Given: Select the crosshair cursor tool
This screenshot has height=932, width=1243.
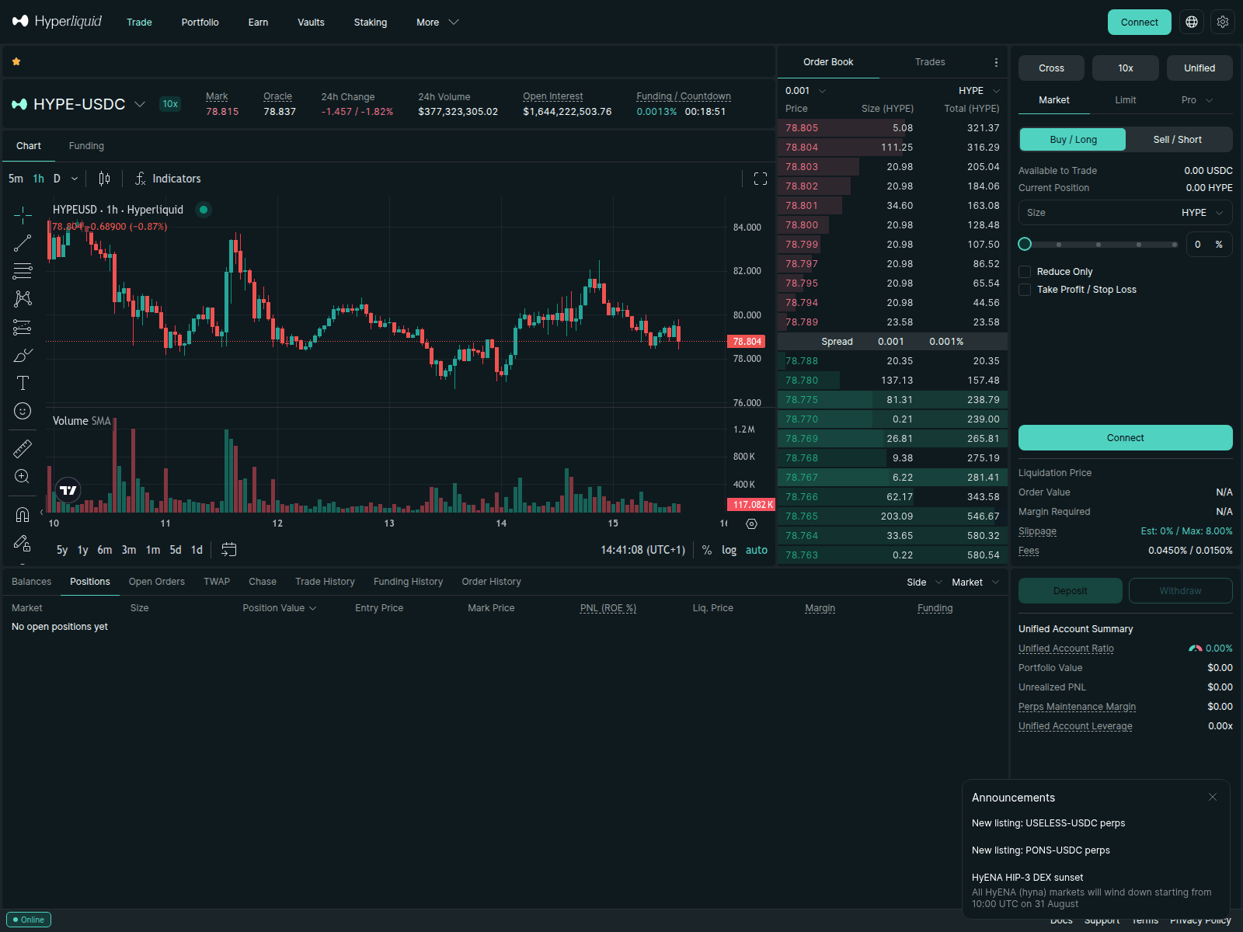Looking at the screenshot, I should (23, 215).
